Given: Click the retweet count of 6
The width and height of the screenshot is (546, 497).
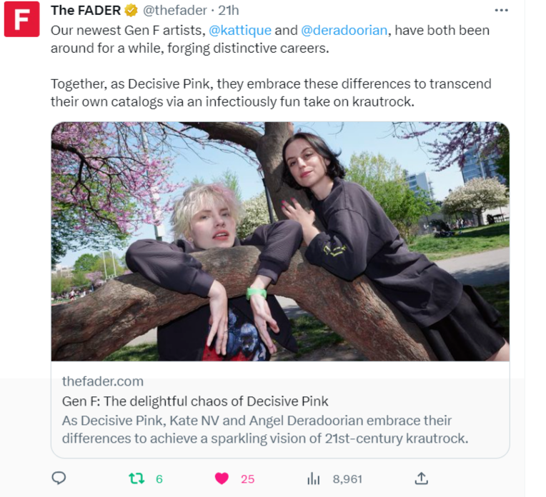Looking at the screenshot, I should coord(159,479).
